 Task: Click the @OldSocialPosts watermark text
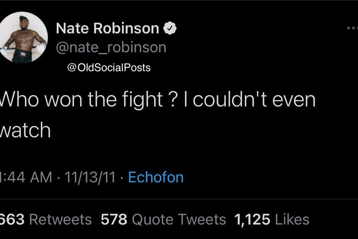pyautogui.click(x=108, y=68)
